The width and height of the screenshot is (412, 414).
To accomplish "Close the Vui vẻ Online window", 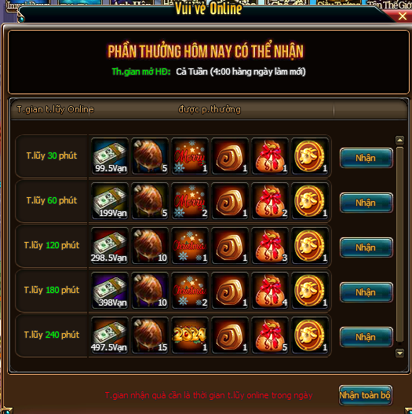I will (x=403, y=16).
